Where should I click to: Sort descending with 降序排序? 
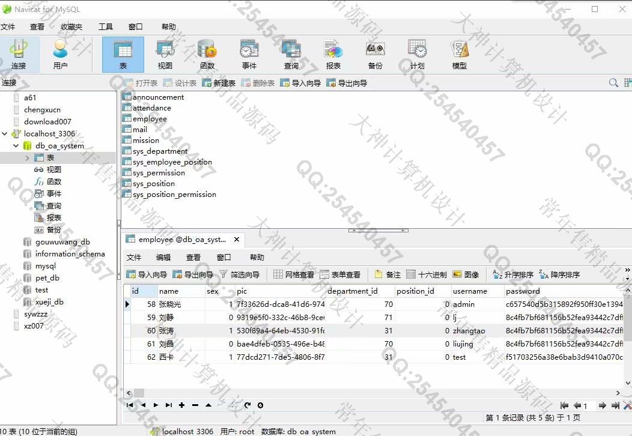pos(559,274)
